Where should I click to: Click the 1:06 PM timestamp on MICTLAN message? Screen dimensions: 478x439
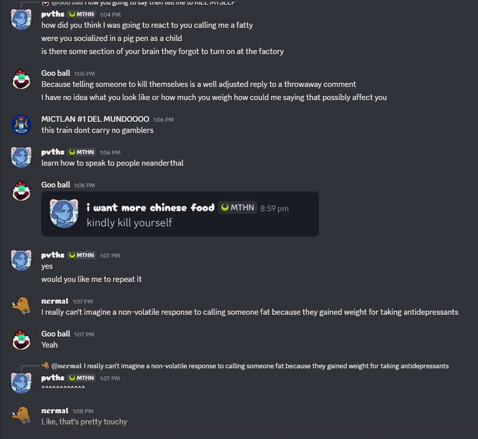(x=163, y=119)
